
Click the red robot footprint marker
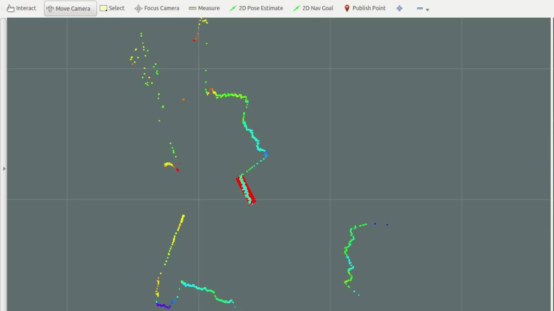tap(246, 190)
